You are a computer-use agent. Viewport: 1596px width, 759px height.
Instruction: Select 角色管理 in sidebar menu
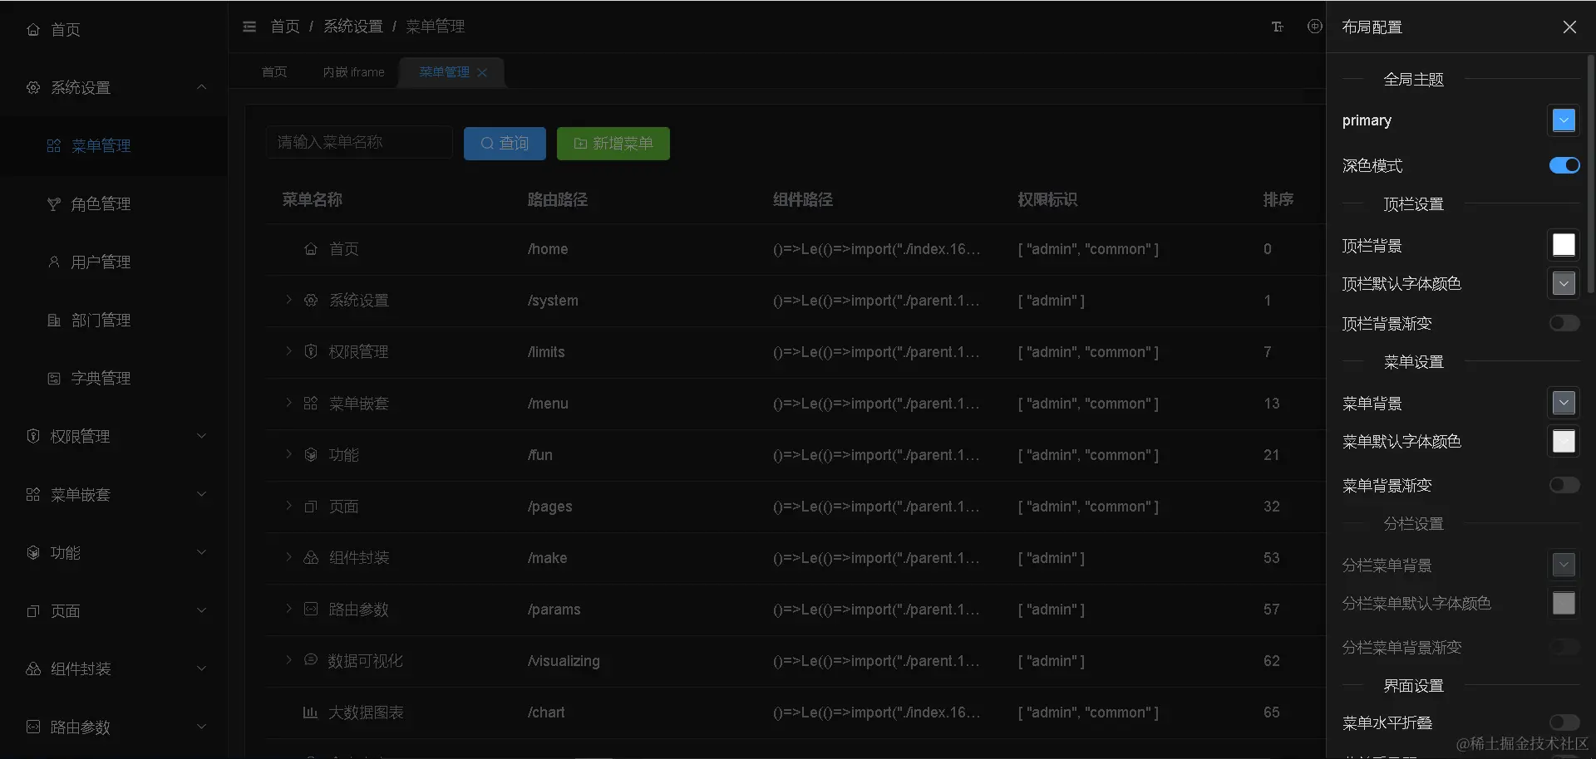pyautogui.click(x=114, y=204)
